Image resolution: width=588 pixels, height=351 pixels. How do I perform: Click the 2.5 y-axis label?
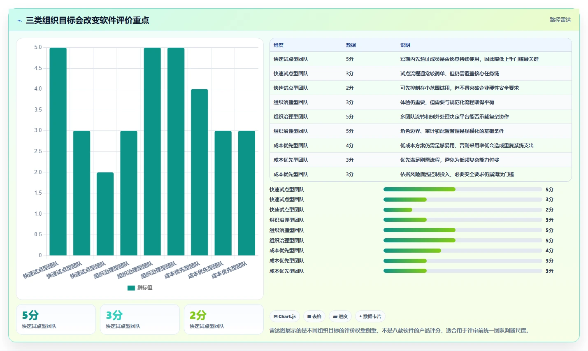pyautogui.click(x=38, y=151)
